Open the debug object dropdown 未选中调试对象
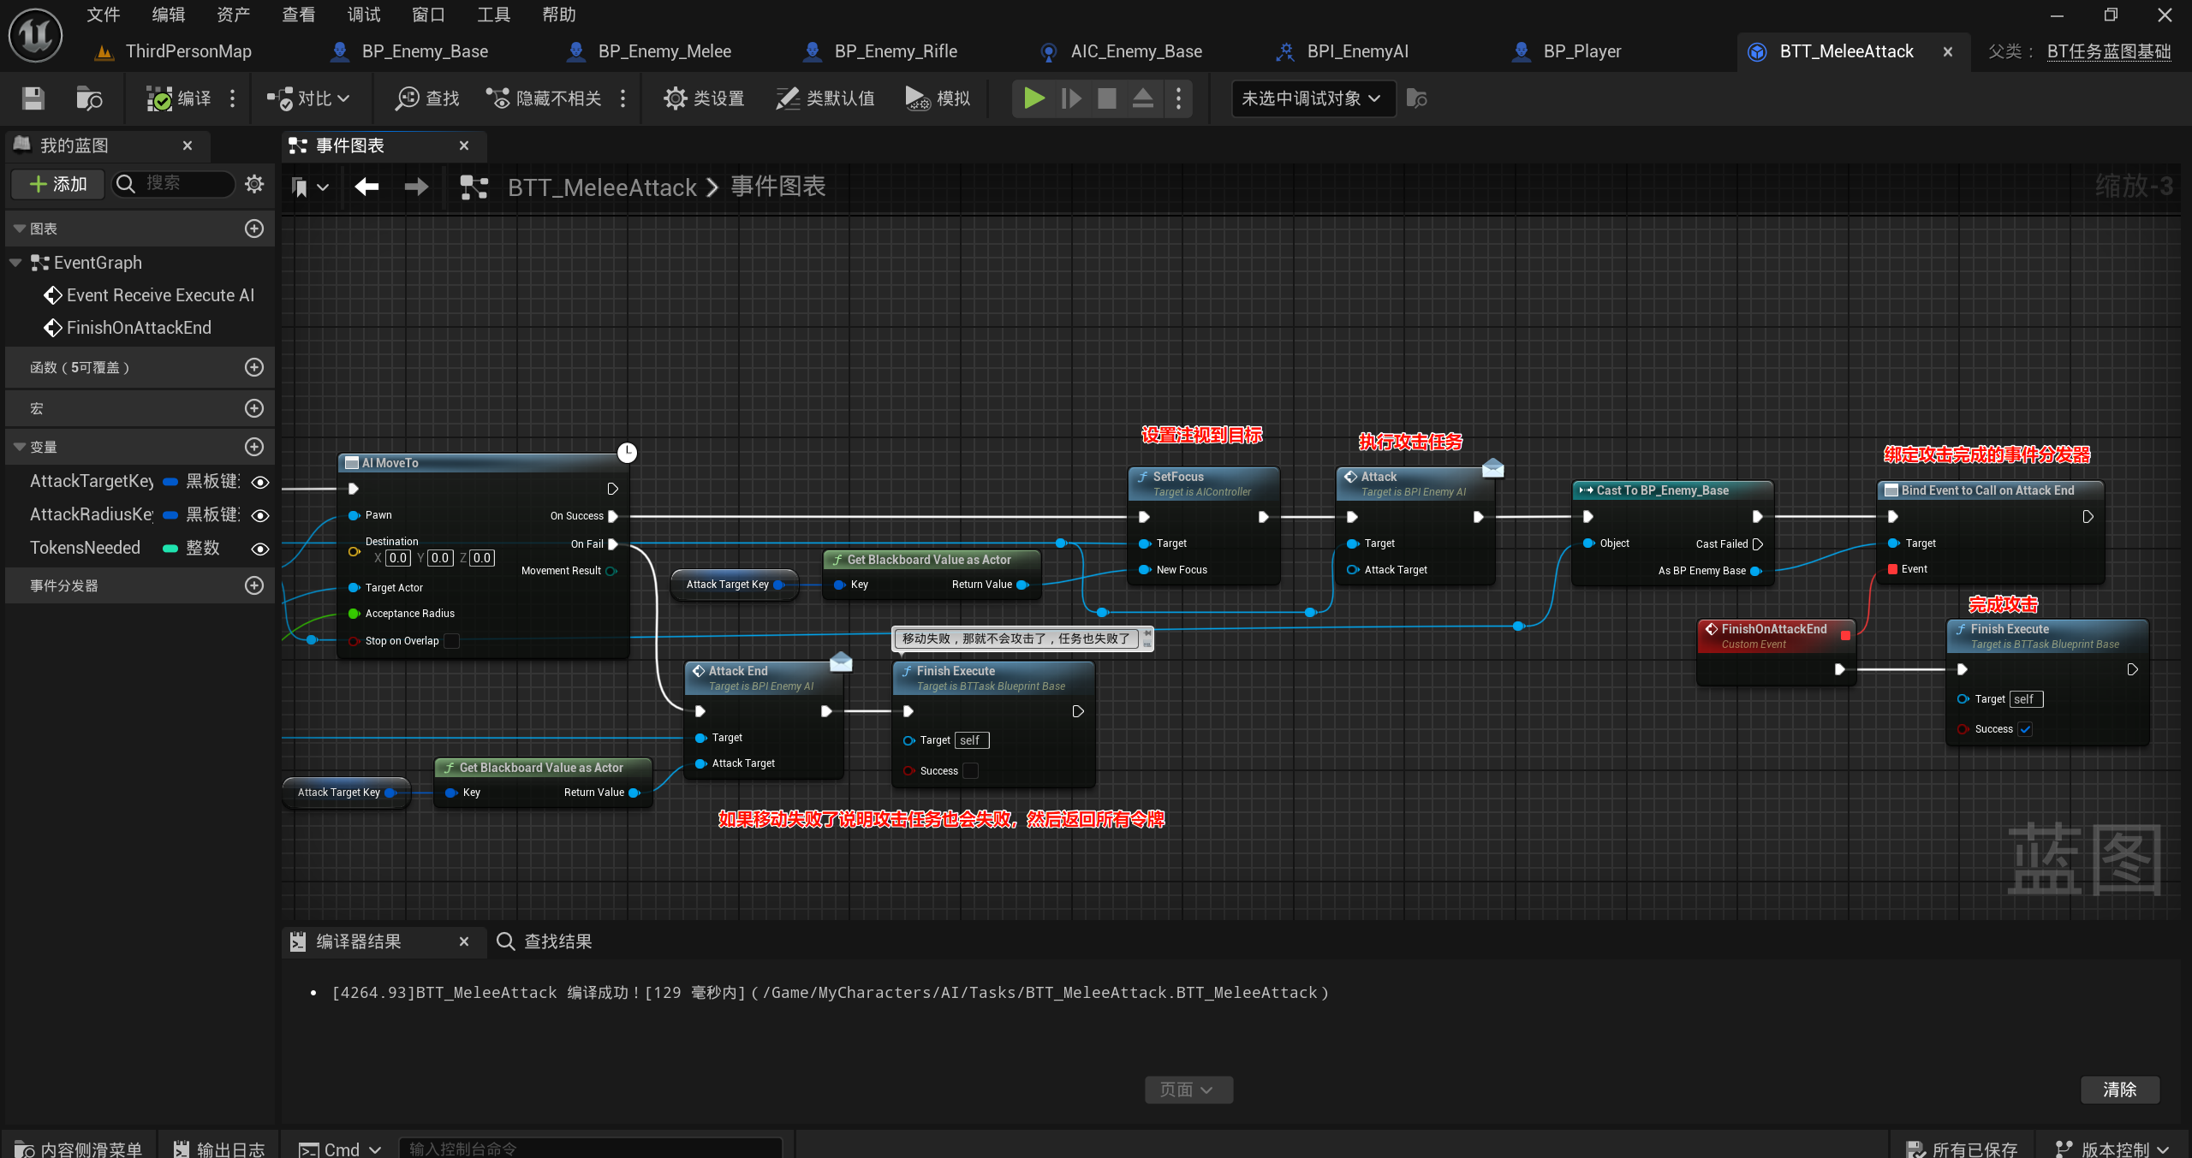Image resolution: width=2192 pixels, height=1158 pixels. 1311,98
